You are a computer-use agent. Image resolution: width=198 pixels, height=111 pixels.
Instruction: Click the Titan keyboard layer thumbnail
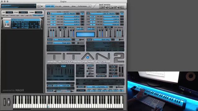[x=7, y=24]
